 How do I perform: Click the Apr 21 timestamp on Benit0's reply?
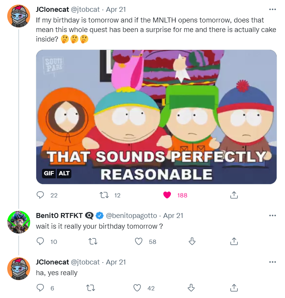point(173,216)
